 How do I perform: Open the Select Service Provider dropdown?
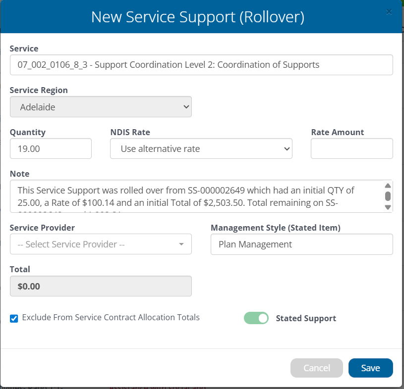coord(101,244)
